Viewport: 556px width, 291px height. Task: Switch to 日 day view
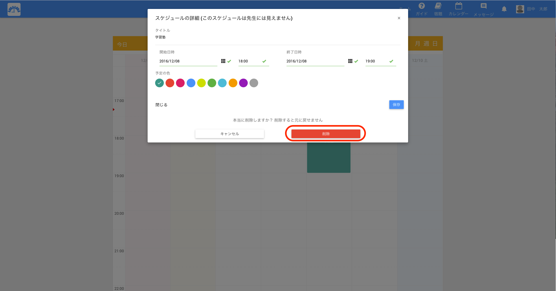point(435,44)
